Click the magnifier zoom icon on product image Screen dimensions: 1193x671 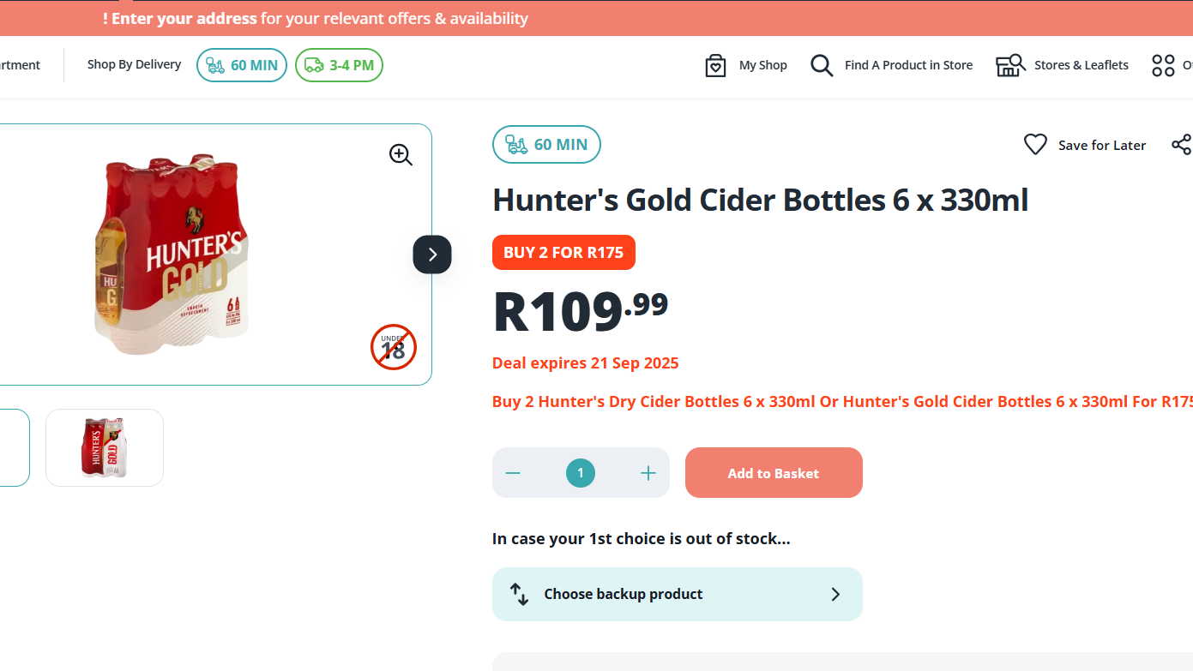coord(401,154)
